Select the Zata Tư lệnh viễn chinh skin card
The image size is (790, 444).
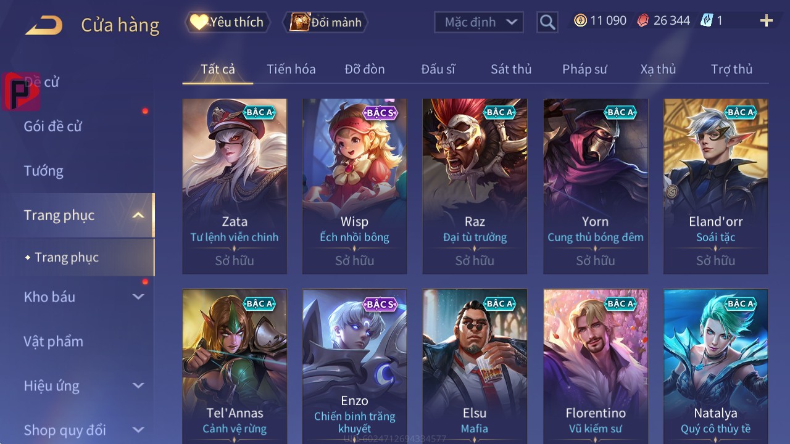click(x=235, y=186)
